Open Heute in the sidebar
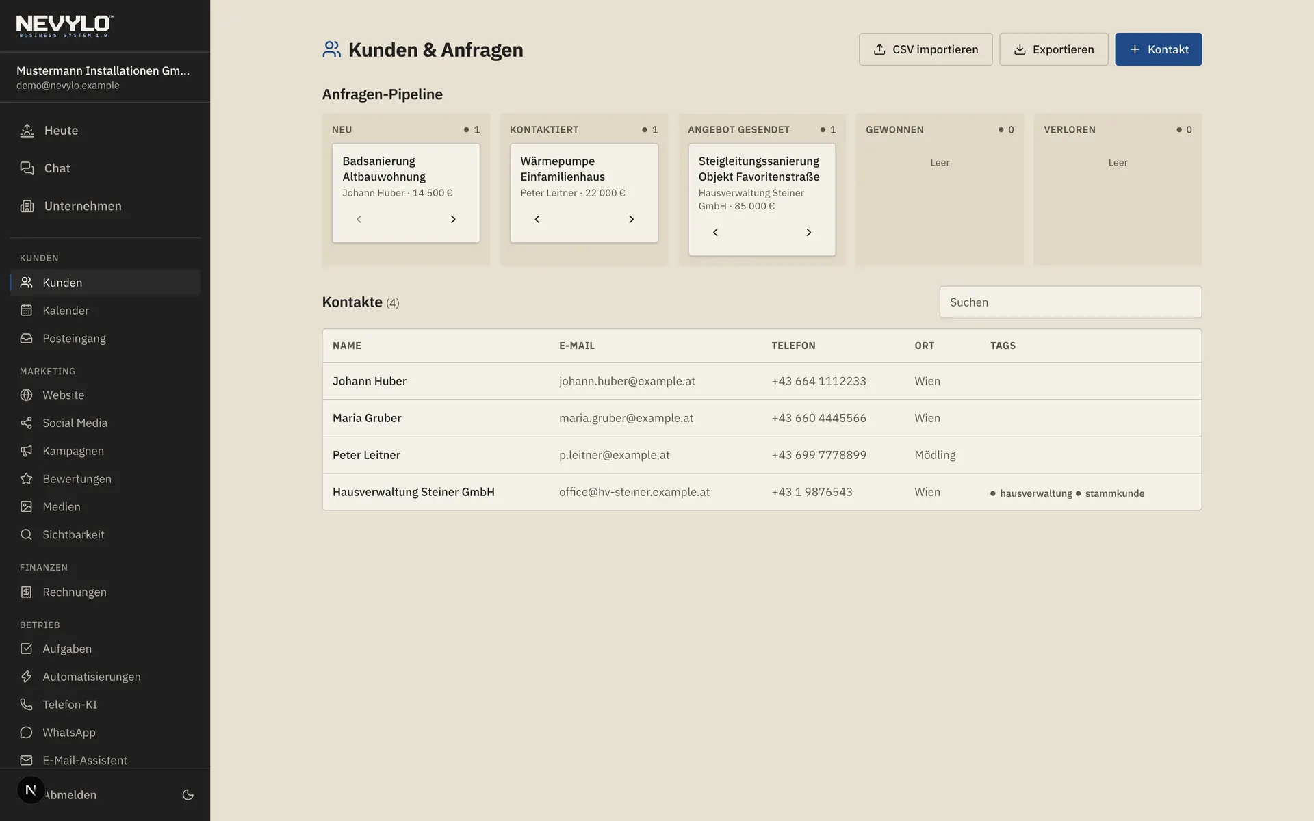Image resolution: width=1314 pixels, height=821 pixels. (x=105, y=130)
